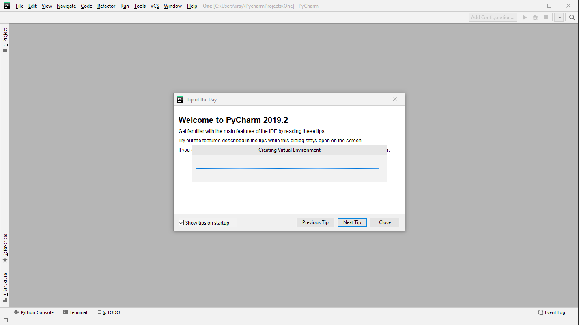Open the Window menu

pyautogui.click(x=173, y=6)
